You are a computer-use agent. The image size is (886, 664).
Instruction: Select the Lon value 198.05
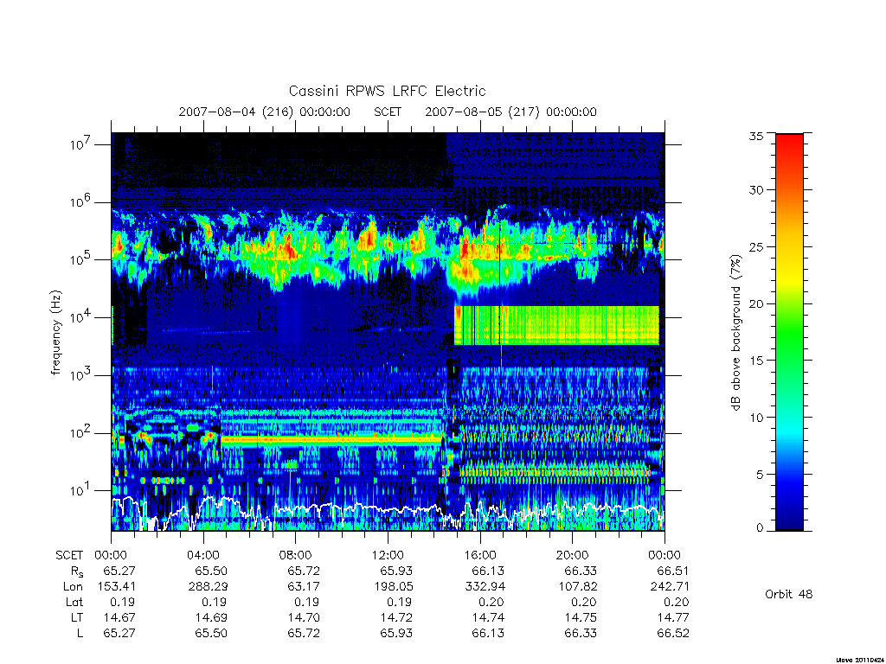click(393, 586)
